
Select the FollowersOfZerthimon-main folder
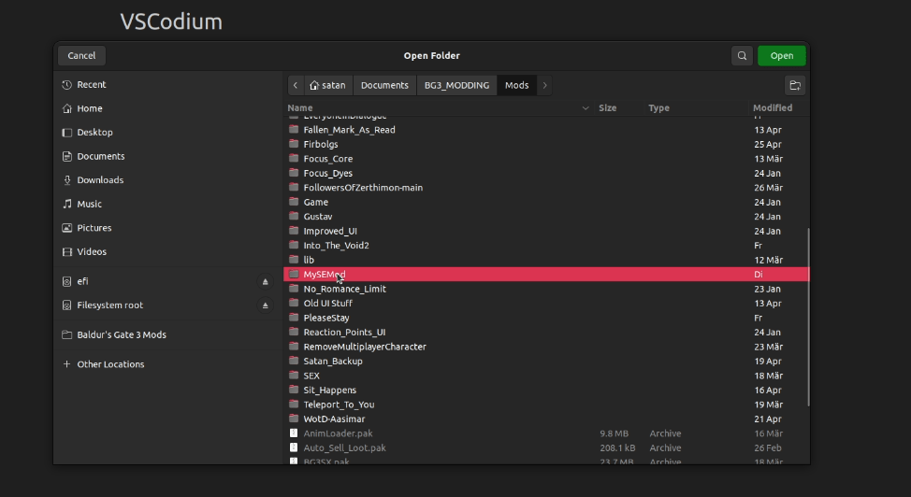click(546, 188)
